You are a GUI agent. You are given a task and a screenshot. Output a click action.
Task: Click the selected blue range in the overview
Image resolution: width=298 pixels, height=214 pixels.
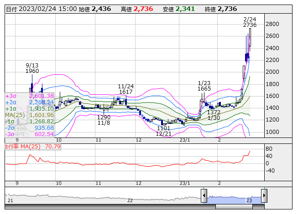234,200
